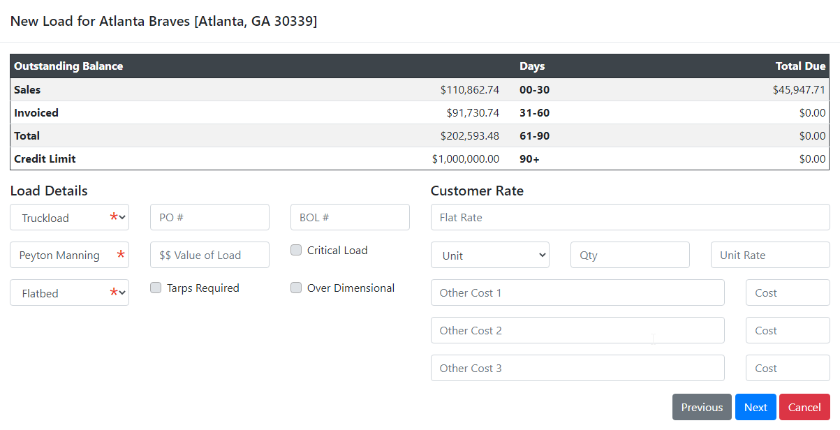Click the Sales row in Outstanding Balance table

pyautogui.click(x=209, y=89)
